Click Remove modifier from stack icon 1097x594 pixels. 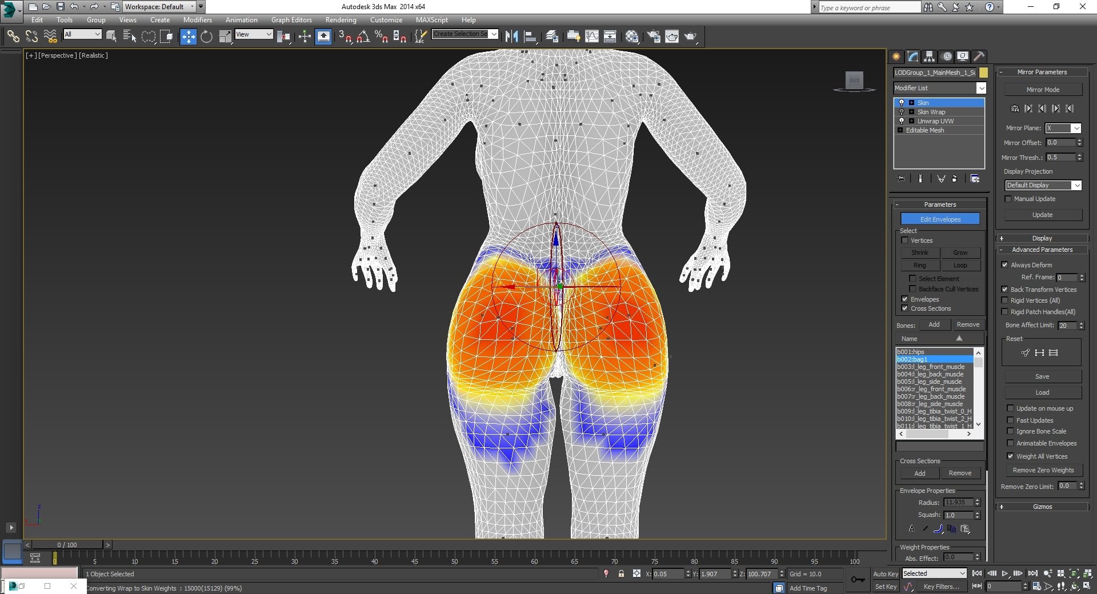click(x=954, y=179)
